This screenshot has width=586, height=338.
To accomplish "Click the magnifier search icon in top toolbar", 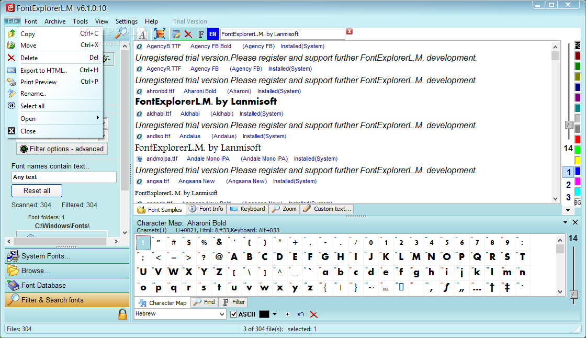I will (x=121, y=33).
